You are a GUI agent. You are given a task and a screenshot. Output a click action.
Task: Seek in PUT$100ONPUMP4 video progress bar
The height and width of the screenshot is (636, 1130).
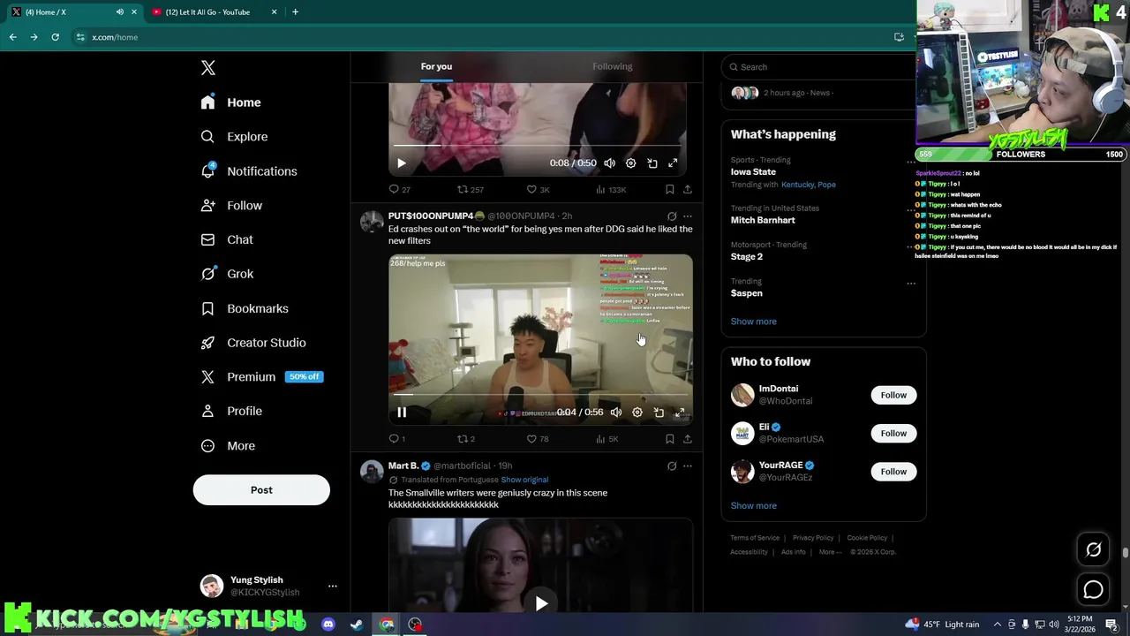point(540,395)
